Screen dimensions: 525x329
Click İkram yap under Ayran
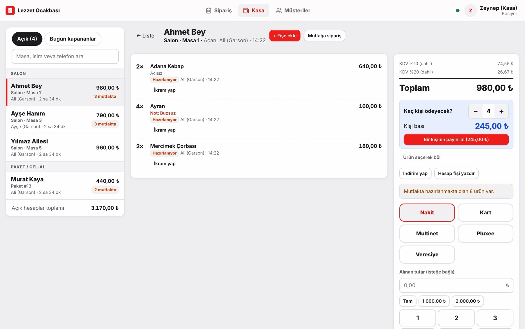click(164, 130)
